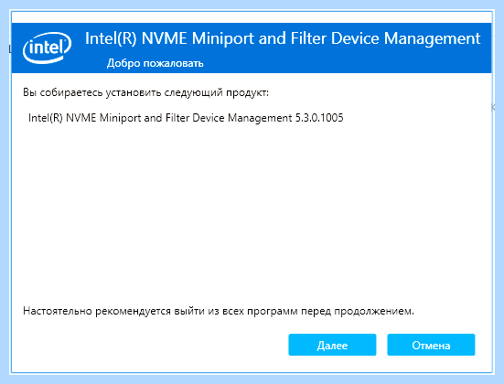This screenshot has height=384, width=504.
Task: Click the Отмена button to cancel installation
Action: 431,345
